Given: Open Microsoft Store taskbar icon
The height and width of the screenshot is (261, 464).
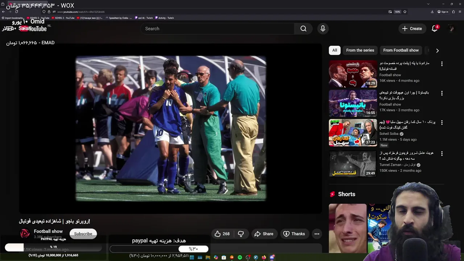Looking at the screenshot, I should [224, 257].
